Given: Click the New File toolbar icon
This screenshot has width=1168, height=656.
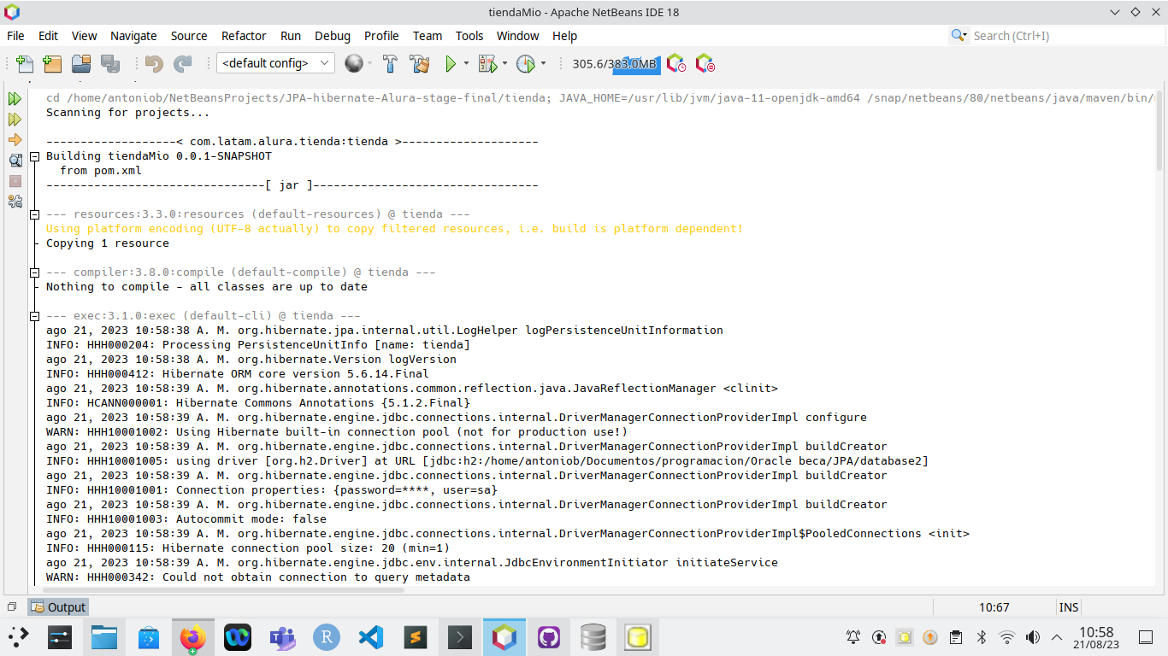Looking at the screenshot, I should pyautogui.click(x=25, y=63).
